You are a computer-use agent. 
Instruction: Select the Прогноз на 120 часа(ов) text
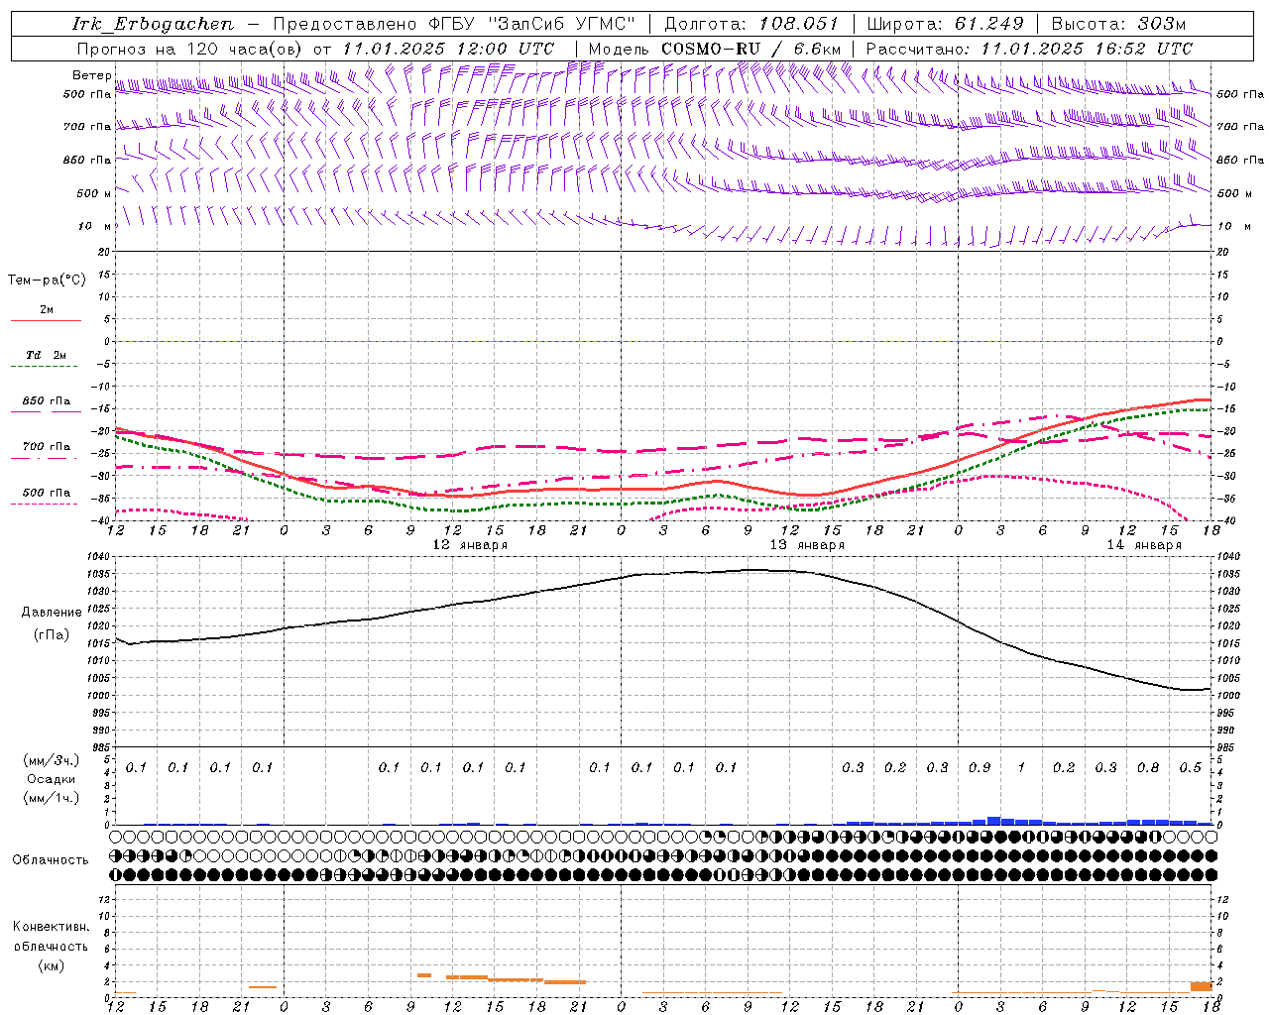tap(190, 49)
